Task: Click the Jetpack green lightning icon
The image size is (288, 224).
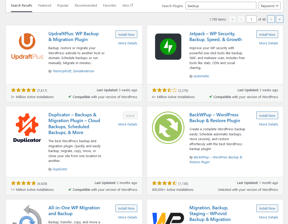Action: [x=168, y=47]
